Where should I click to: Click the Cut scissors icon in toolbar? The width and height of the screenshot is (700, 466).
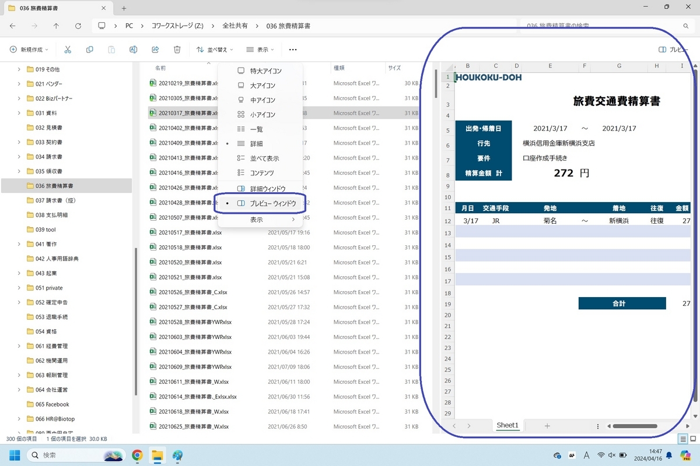click(x=68, y=50)
